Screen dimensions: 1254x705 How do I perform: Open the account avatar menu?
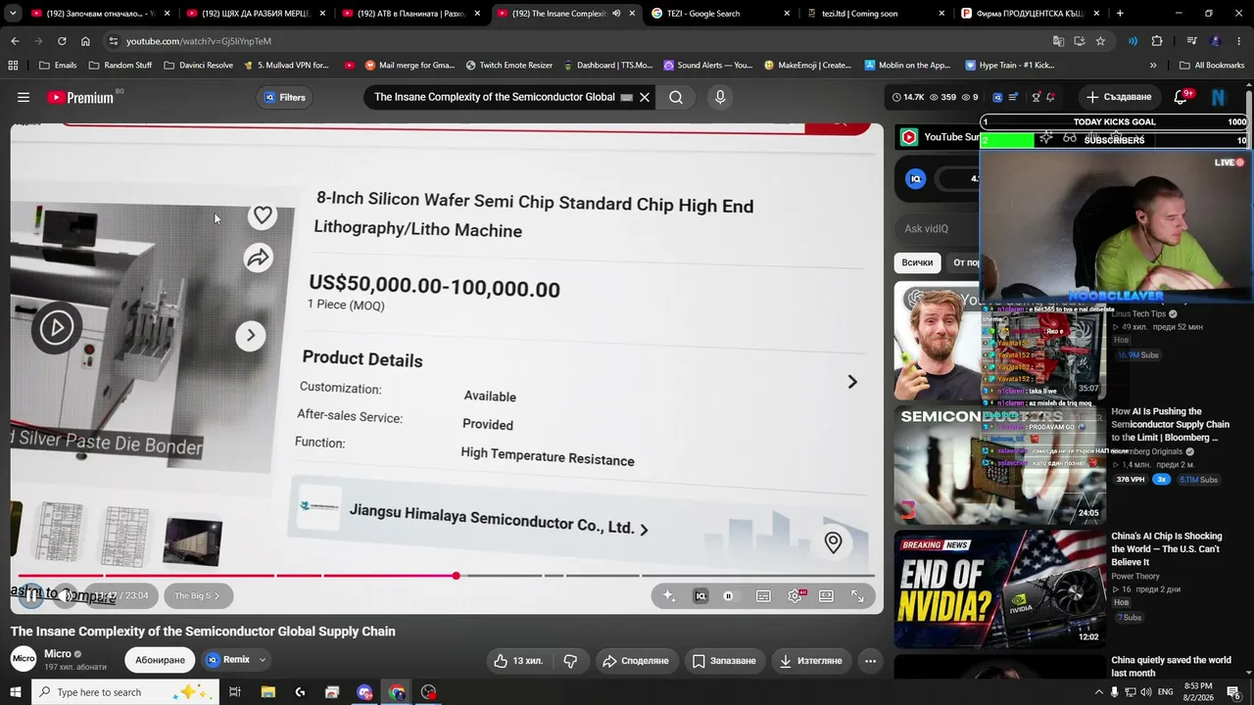pos(1219,97)
